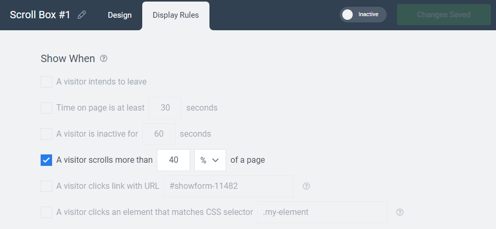Click the 'of a page' label

[x=247, y=160]
